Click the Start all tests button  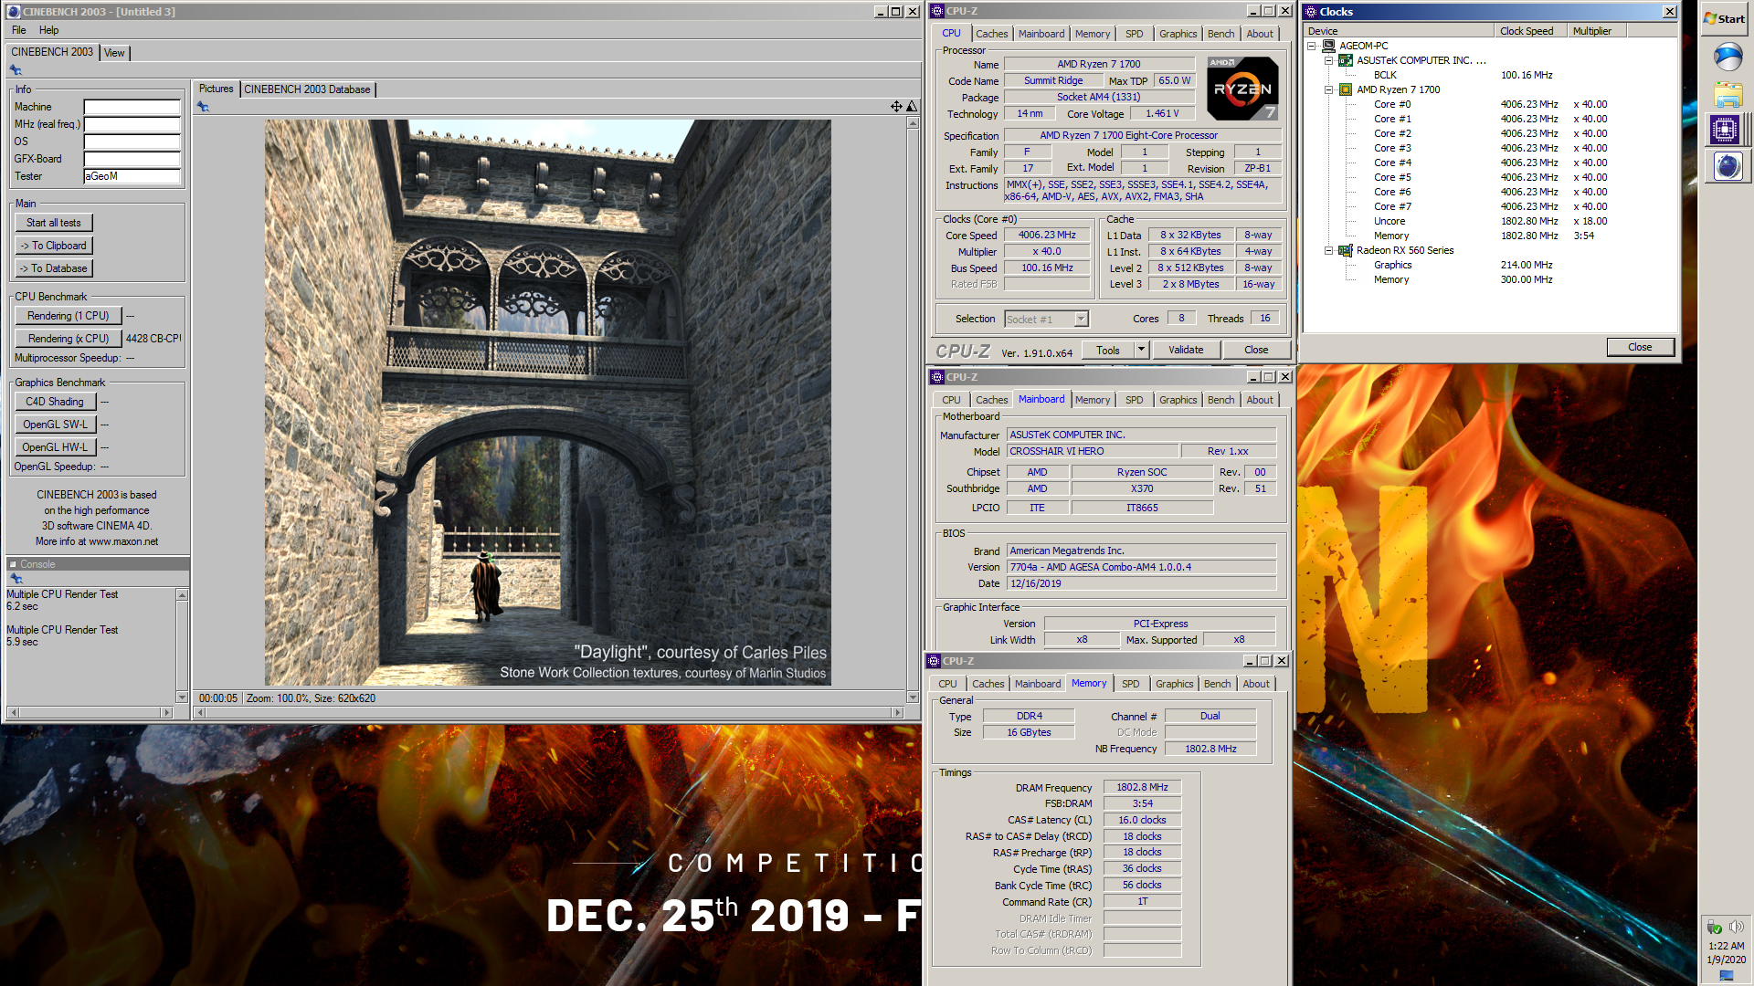54,223
